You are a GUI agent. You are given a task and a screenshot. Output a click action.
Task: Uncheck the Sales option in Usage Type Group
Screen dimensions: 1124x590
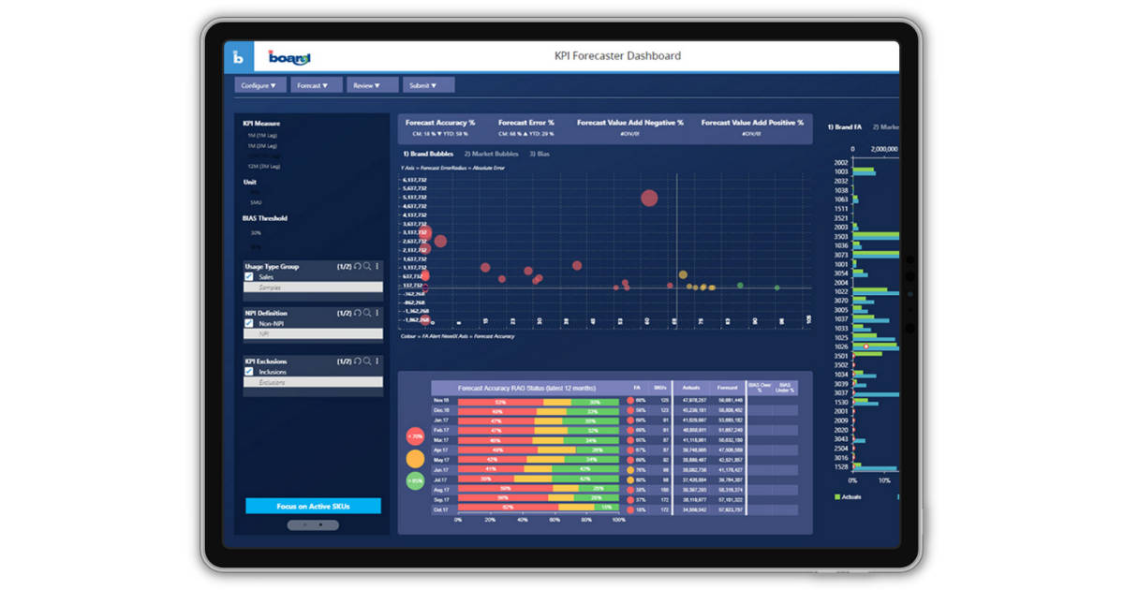click(x=247, y=277)
